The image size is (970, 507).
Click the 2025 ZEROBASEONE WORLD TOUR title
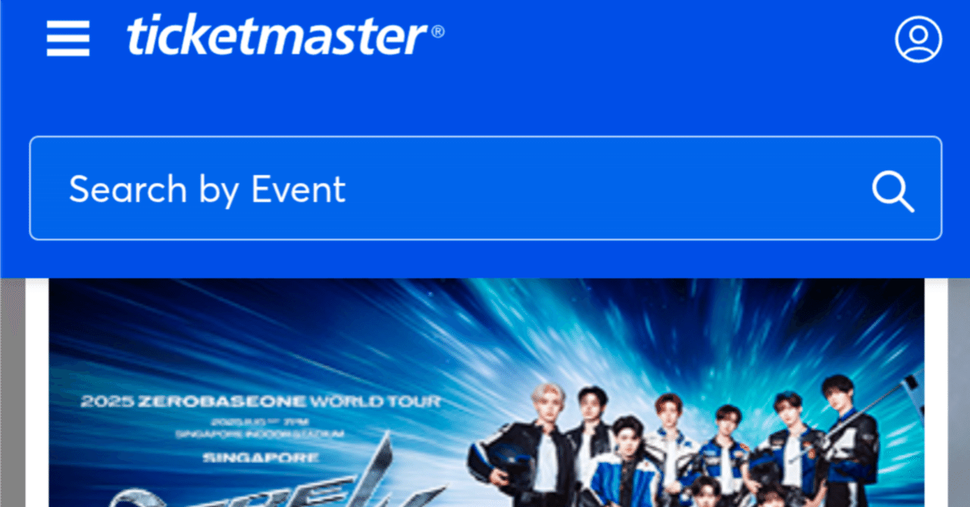[x=261, y=402]
